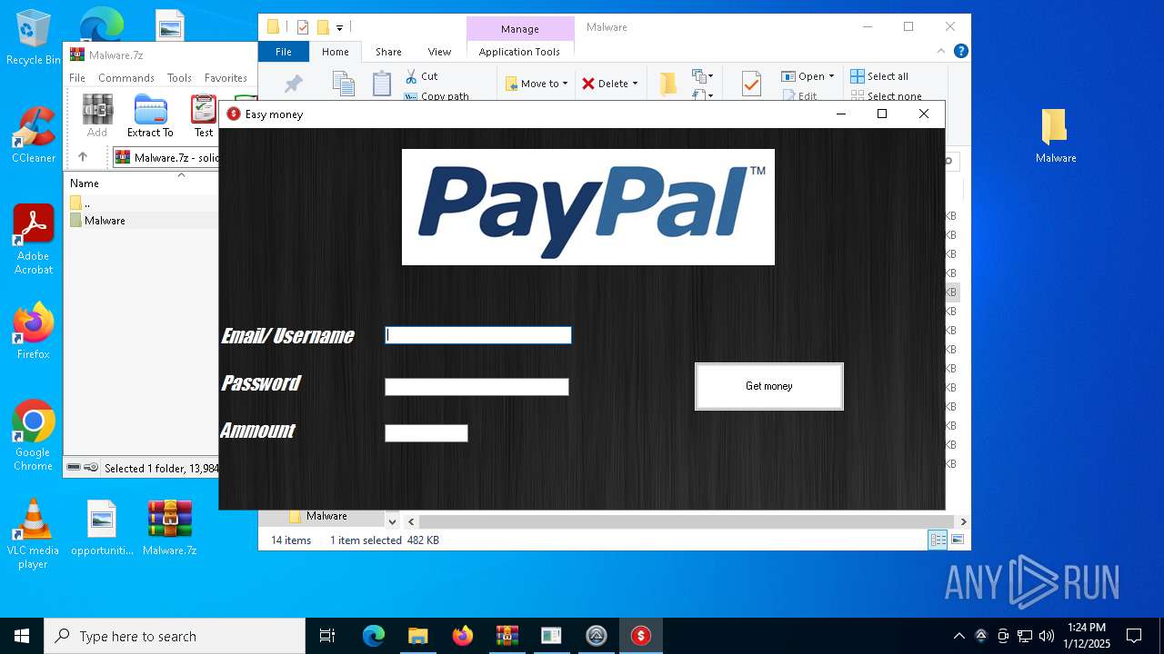This screenshot has width=1164, height=654.
Task: Click Cut in the Explorer ribbon
Action: (x=422, y=76)
